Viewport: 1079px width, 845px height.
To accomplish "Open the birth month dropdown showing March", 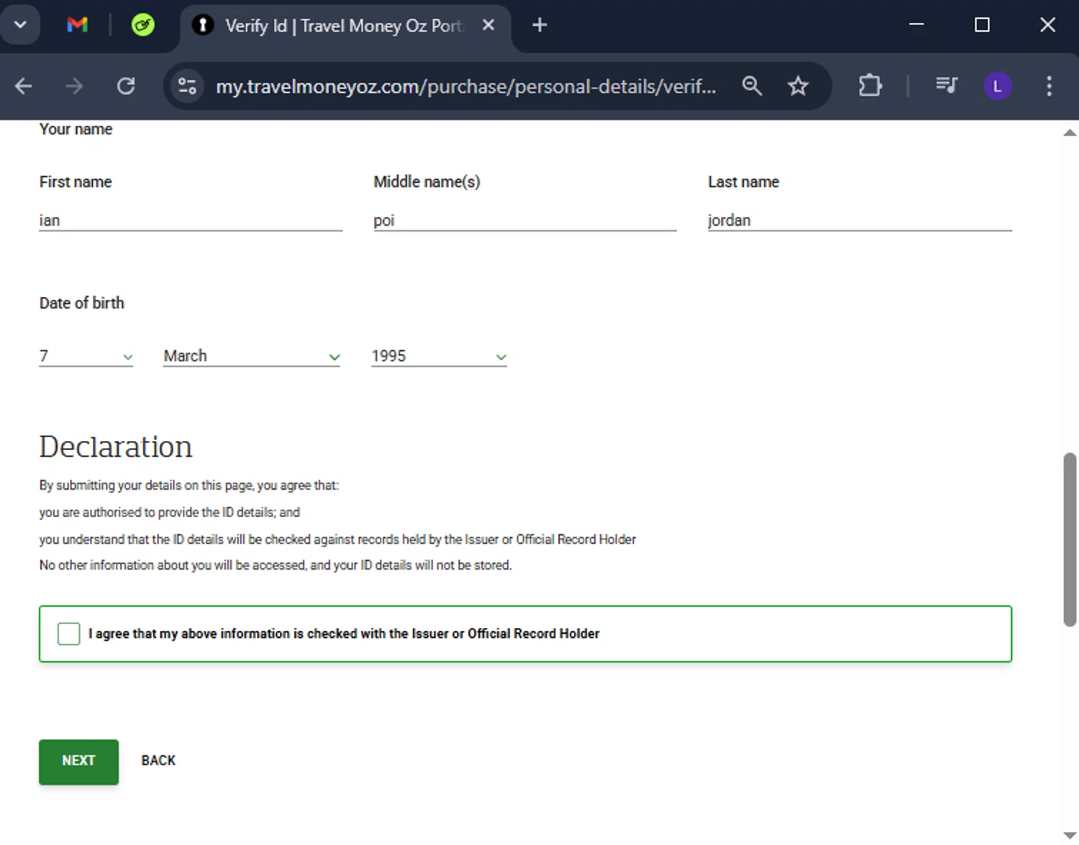I will (252, 356).
